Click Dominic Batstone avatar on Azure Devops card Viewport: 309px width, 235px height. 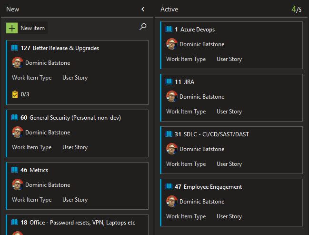pyautogui.click(x=172, y=44)
